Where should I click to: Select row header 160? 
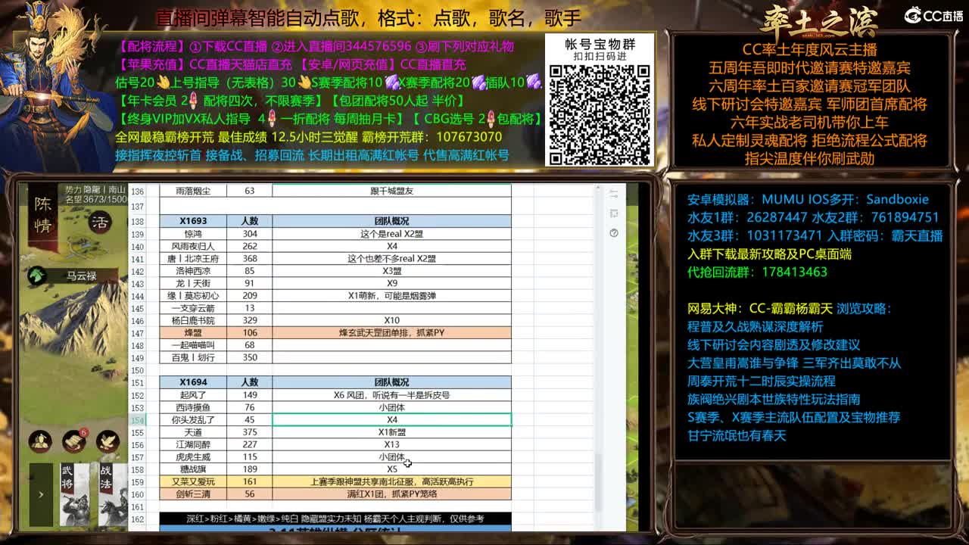pos(137,494)
